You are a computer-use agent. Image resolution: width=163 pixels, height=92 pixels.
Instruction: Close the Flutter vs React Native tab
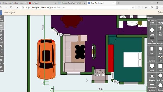click(x=85, y=3)
